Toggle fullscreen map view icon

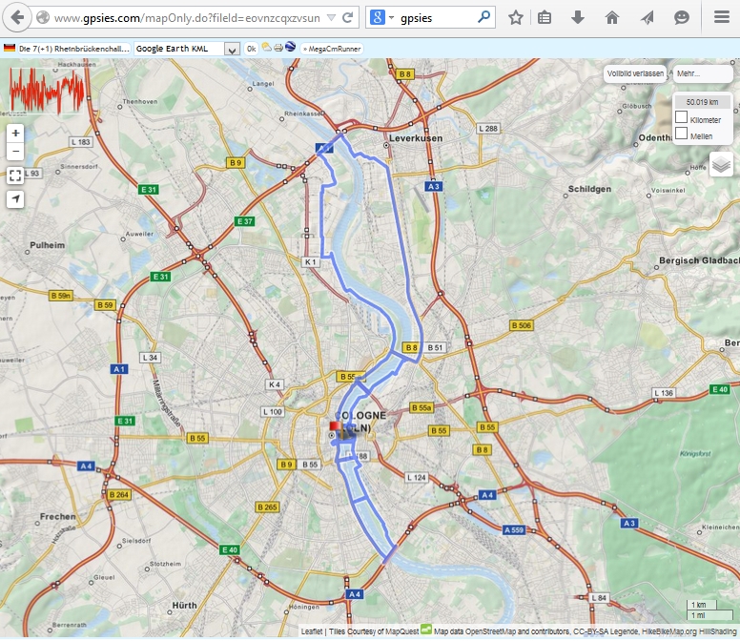tap(15, 176)
